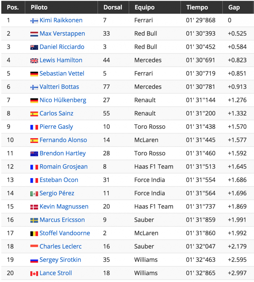Click the Finnish flag beside Kimi Raikkonen

pos(34,21)
